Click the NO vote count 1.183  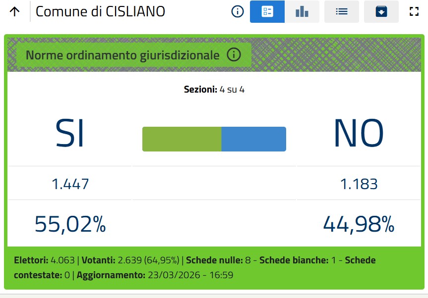359,184
